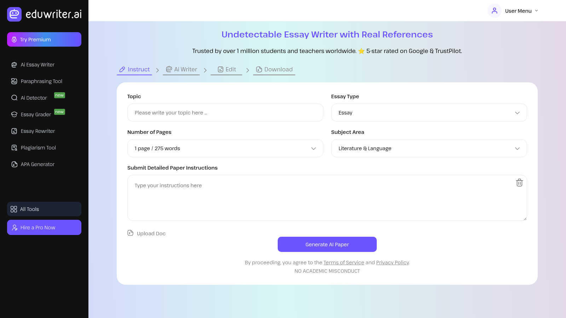
Task: Open the Subject Area dropdown
Action: tap(429, 148)
